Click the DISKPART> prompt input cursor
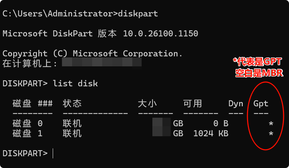Viewport: 289px width, 168px height. (53, 153)
